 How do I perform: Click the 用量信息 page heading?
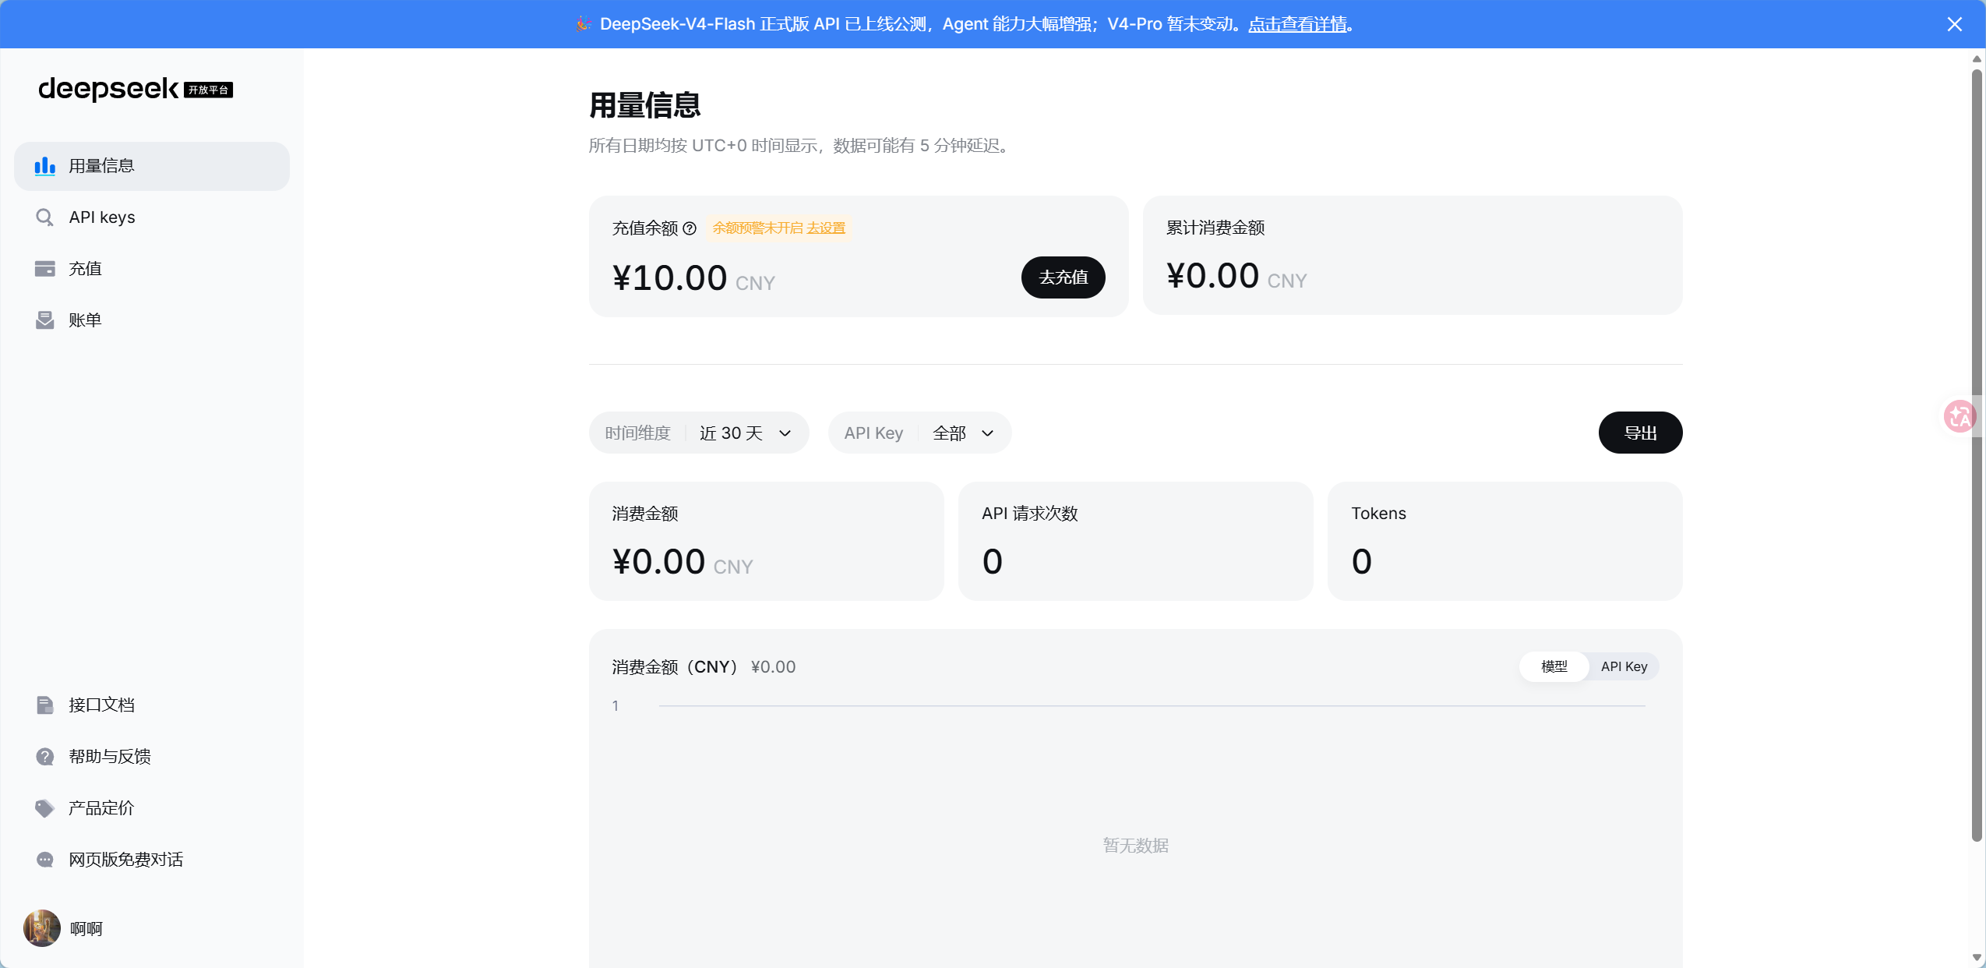(645, 105)
